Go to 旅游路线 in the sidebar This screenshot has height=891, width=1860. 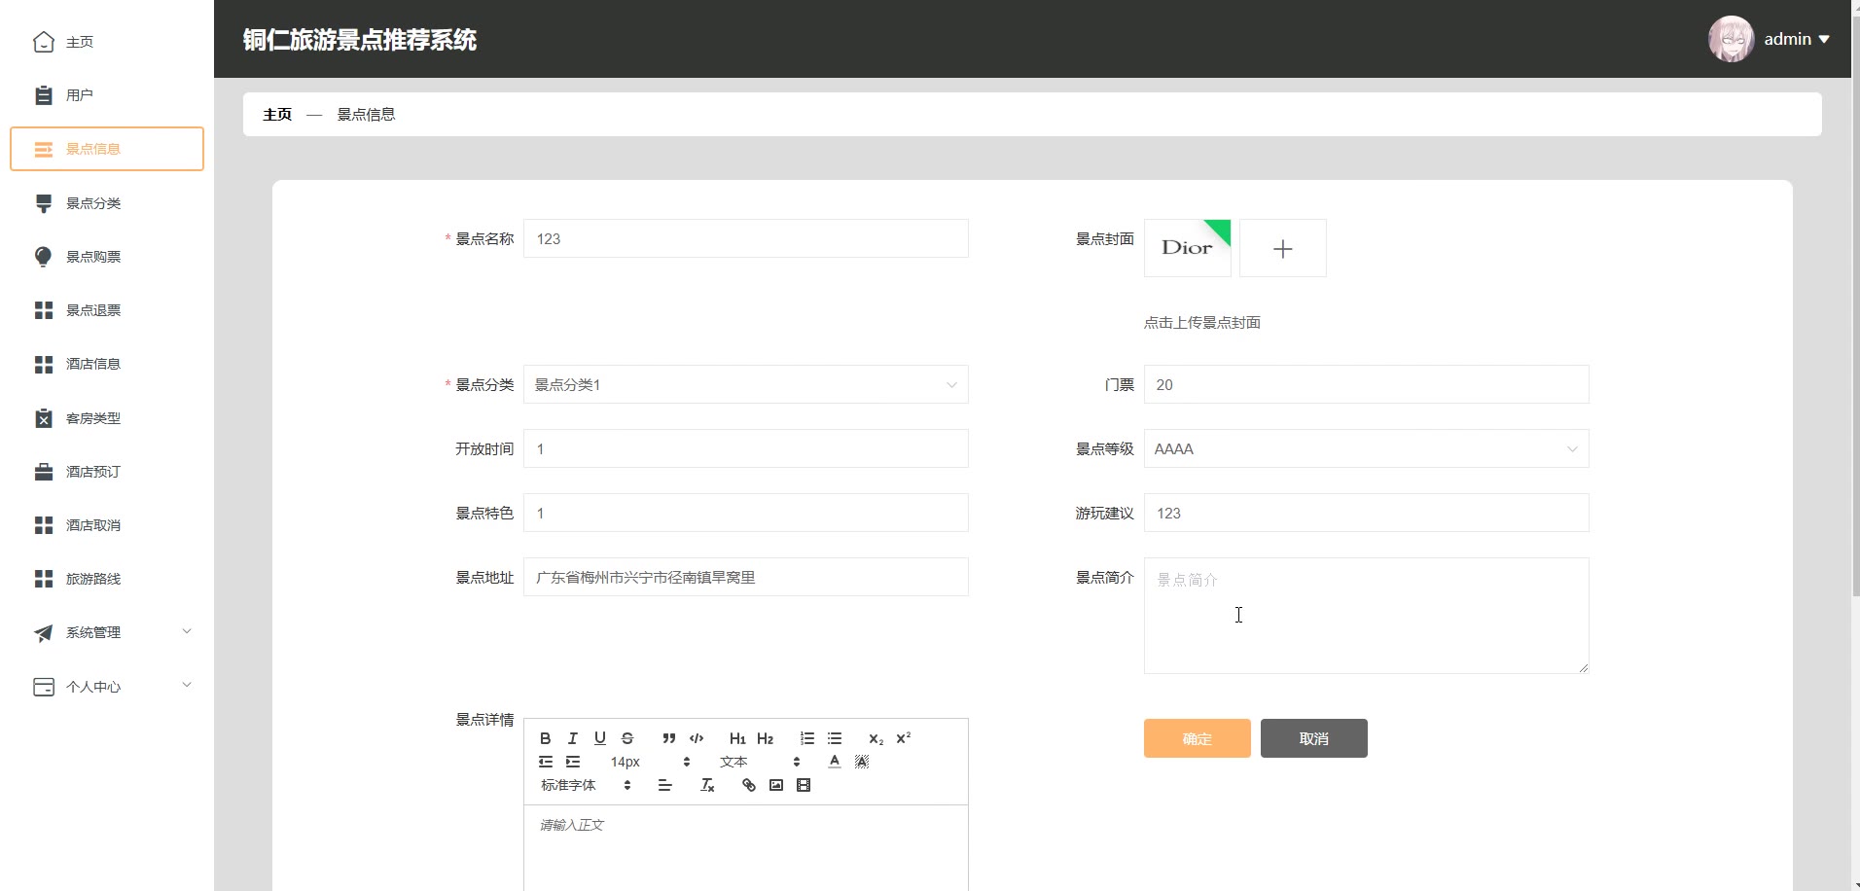point(93,579)
